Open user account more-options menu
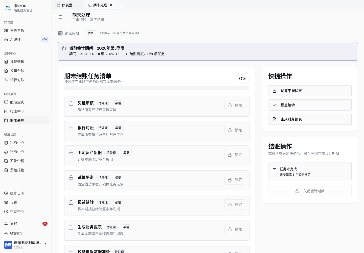This screenshot has height=253, width=364. click(45, 245)
